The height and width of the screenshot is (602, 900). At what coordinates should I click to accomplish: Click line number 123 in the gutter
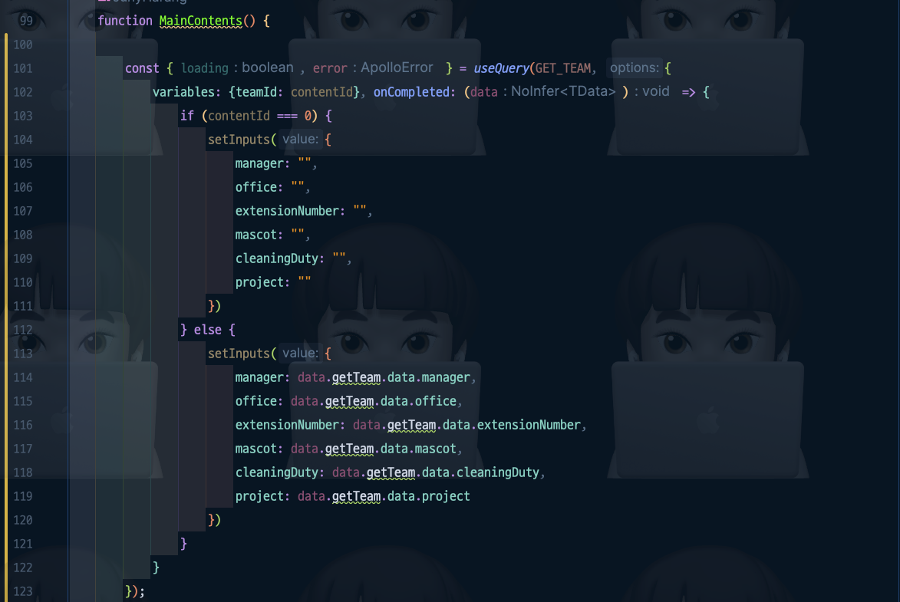click(22, 591)
